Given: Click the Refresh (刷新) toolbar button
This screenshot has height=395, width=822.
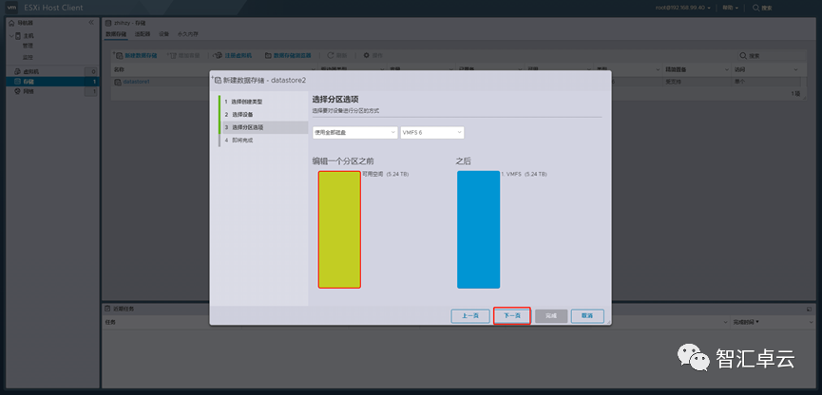Looking at the screenshot, I should click(x=337, y=55).
